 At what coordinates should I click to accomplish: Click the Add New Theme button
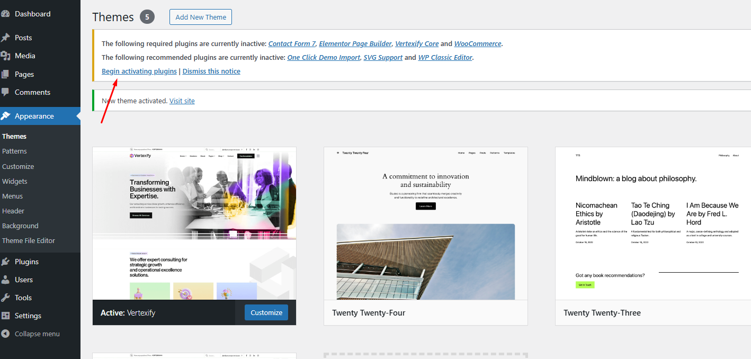click(201, 17)
